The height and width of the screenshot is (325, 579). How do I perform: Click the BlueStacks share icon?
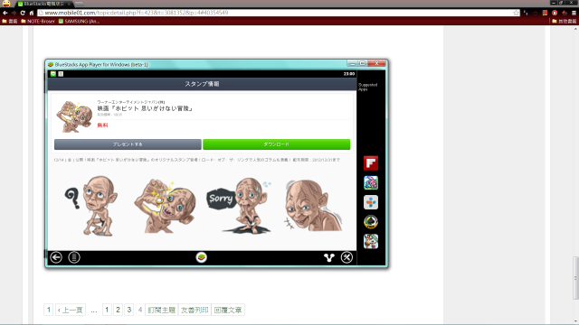click(x=329, y=257)
